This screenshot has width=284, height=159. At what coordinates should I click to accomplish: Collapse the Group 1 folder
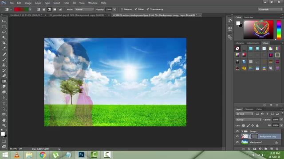click(x=242, y=131)
